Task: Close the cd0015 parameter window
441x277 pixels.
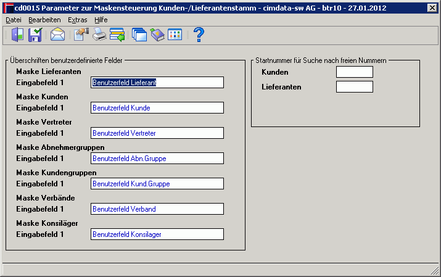Action: coord(432,8)
